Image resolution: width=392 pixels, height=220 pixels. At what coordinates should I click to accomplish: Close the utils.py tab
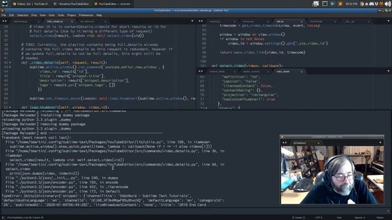301,22
